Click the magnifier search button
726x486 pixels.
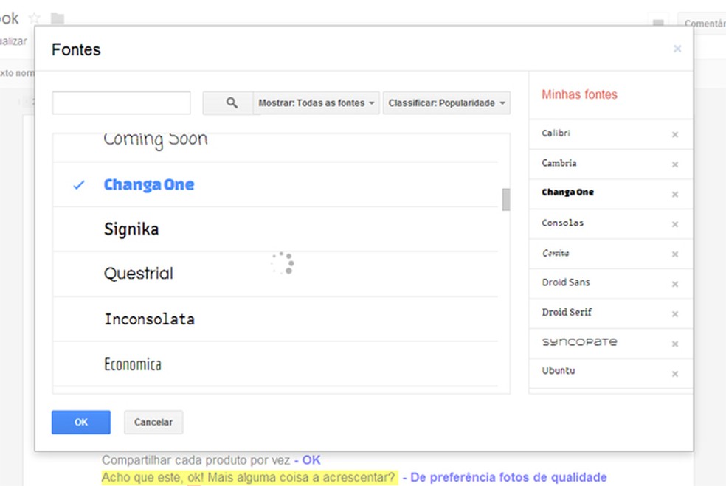point(231,103)
